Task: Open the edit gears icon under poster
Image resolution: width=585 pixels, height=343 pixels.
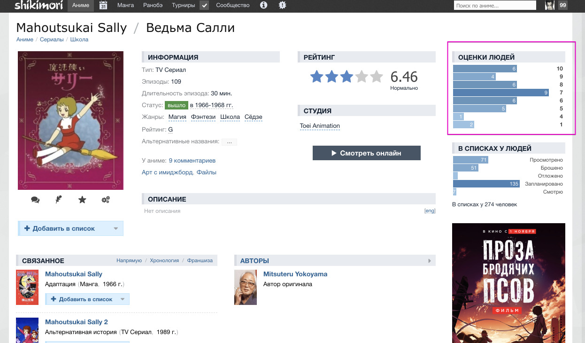Action: [x=106, y=200]
